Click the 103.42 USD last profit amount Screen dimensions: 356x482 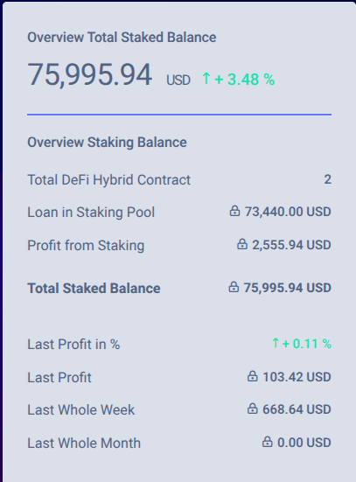[297, 377]
